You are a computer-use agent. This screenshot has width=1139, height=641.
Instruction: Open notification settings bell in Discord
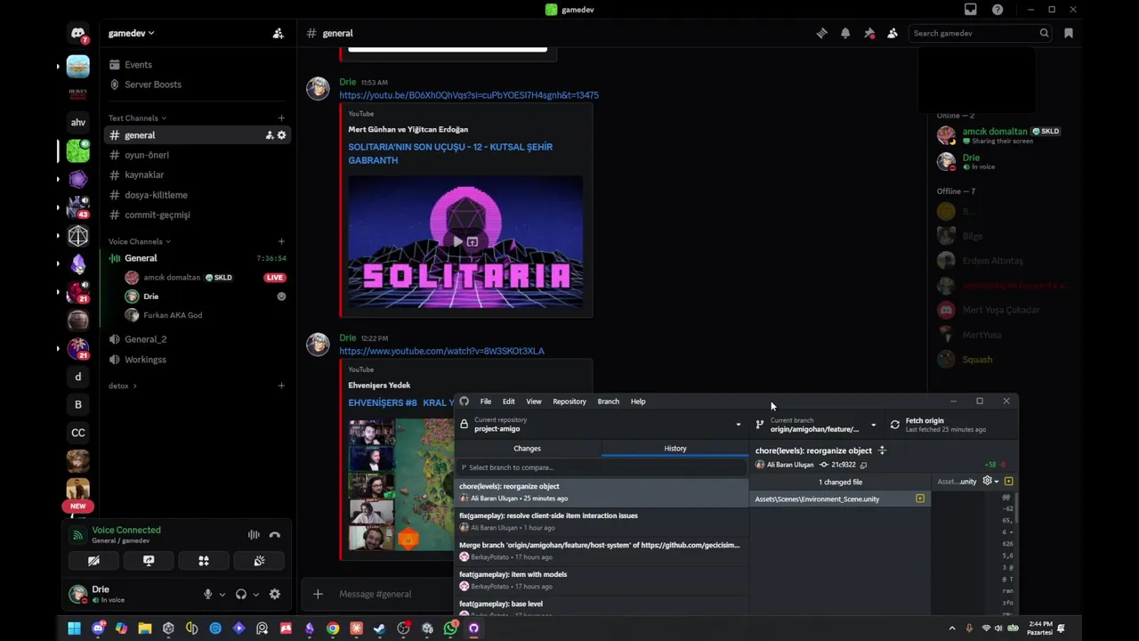(845, 33)
